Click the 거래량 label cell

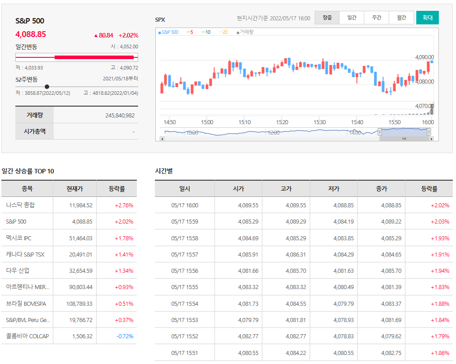[x=35, y=115]
